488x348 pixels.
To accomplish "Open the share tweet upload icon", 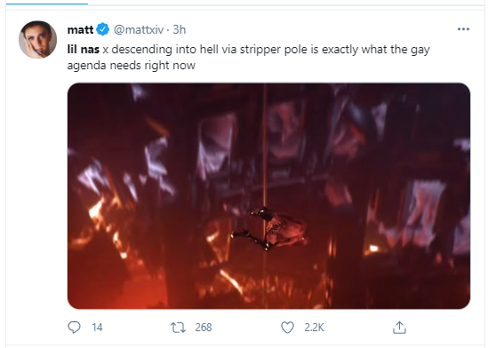I will (x=399, y=328).
